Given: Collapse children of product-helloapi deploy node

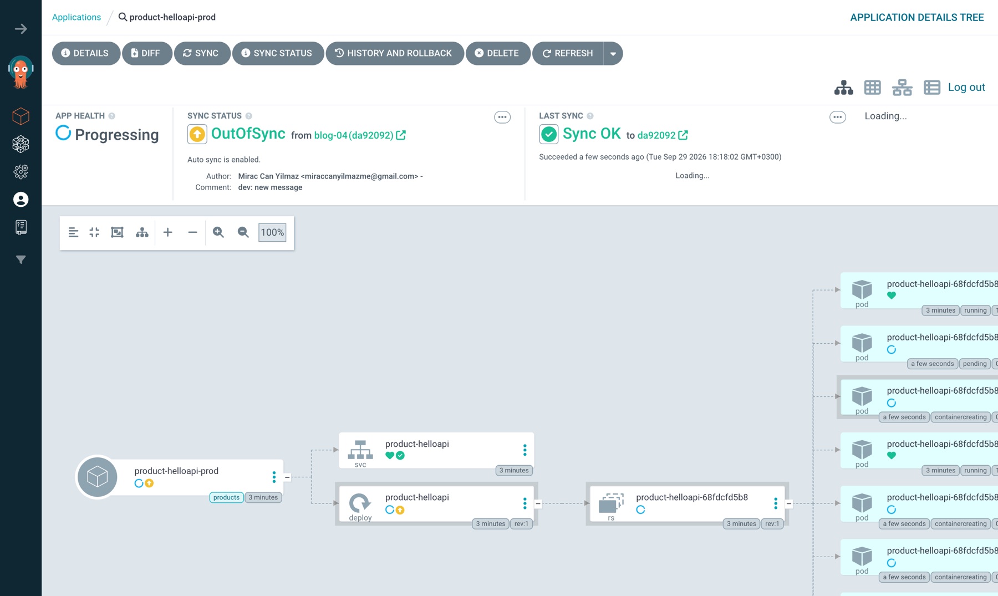Looking at the screenshot, I should coord(538,504).
